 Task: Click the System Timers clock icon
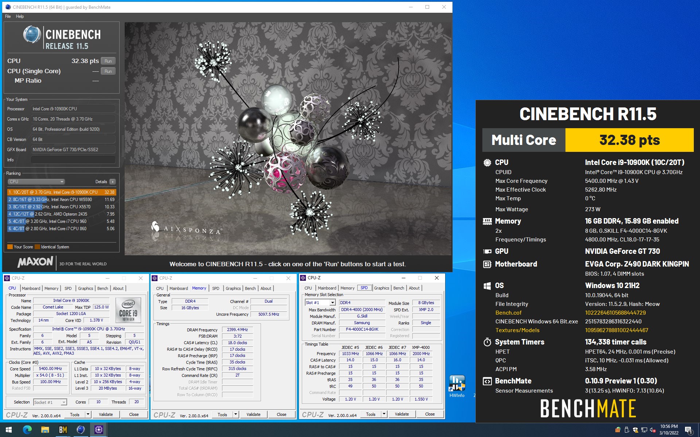click(x=487, y=342)
